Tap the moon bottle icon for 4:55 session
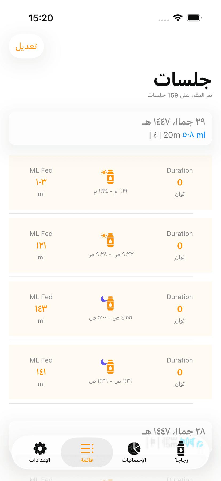Image resolution: width=221 pixels, height=481 pixels. (108, 303)
